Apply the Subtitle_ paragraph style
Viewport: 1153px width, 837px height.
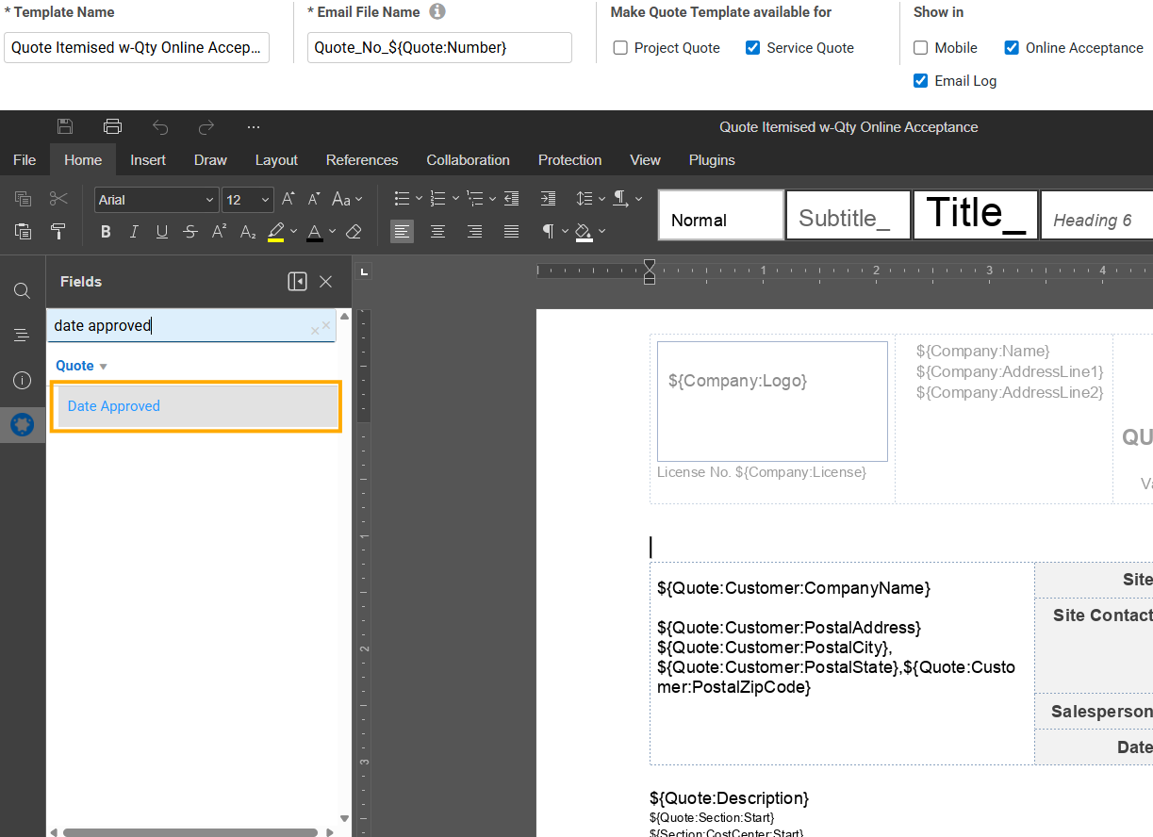[x=848, y=216]
